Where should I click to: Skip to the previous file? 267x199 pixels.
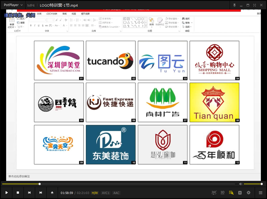(x=29, y=193)
